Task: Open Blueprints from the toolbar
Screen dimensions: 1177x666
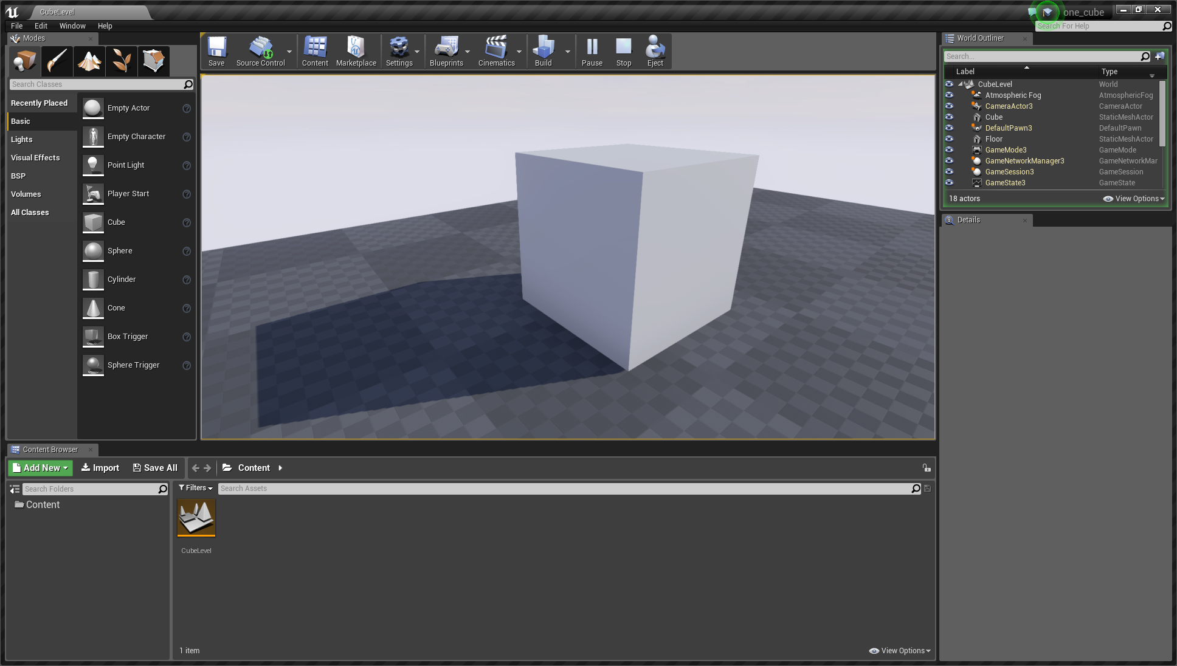Action: (446, 51)
